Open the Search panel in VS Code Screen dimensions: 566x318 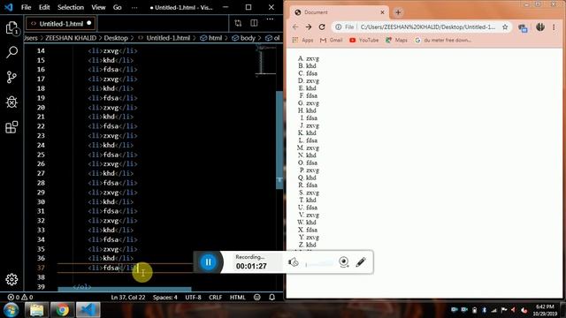pyautogui.click(x=11, y=53)
